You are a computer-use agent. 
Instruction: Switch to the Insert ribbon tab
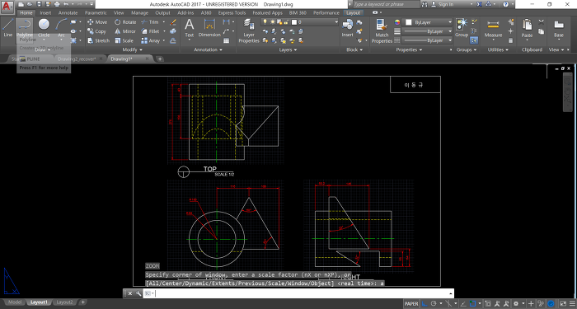click(x=45, y=12)
